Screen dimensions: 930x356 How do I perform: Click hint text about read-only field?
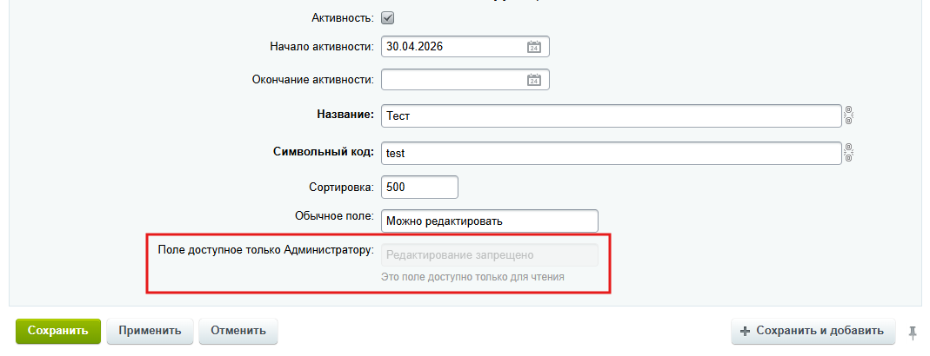pos(472,278)
